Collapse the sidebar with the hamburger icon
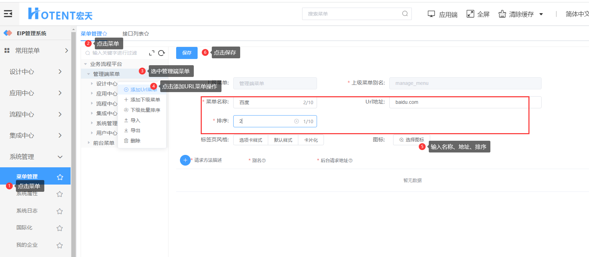589x257 pixels. click(x=8, y=14)
